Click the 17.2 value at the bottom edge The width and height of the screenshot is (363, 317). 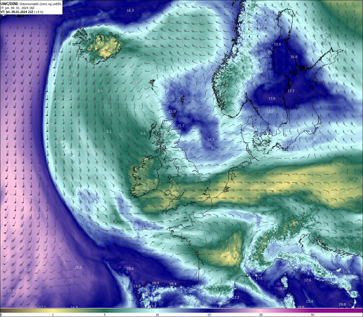coord(42,307)
